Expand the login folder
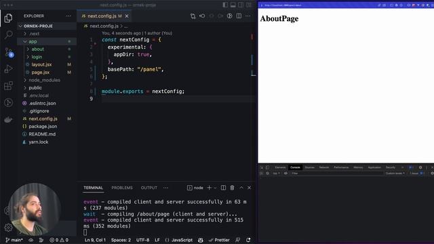Viewport: 434px width, 244px height. pyautogui.click(x=47, y=57)
